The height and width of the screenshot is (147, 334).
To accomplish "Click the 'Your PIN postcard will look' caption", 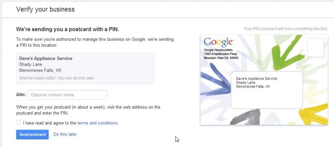I will [x=286, y=29].
